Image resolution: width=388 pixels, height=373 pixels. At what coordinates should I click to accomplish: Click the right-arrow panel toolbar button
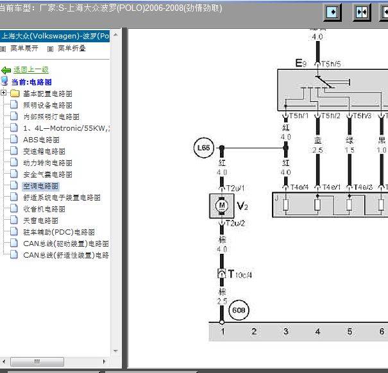332,12
